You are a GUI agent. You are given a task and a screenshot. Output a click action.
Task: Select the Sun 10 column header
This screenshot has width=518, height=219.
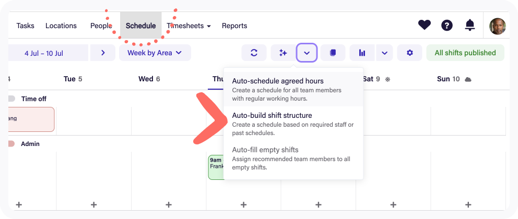coord(449,79)
